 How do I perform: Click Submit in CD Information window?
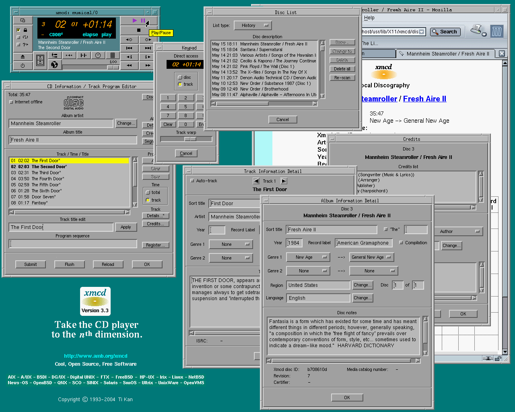pos(30,264)
